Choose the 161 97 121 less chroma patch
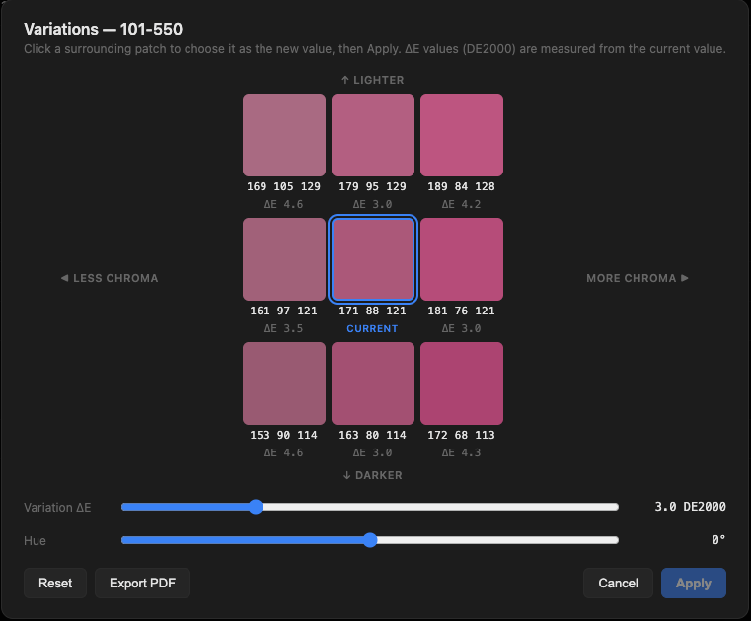The image size is (751, 621). pyautogui.click(x=284, y=259)
